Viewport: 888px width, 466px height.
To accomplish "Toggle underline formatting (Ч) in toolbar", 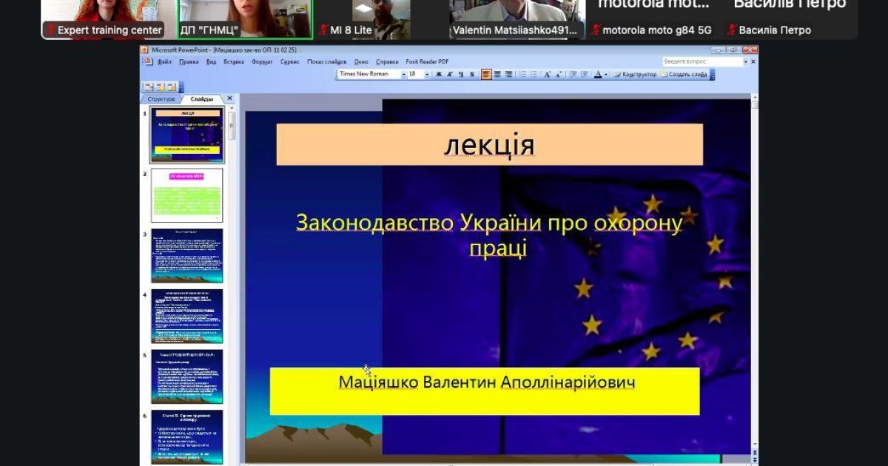I will pos(460,74).
